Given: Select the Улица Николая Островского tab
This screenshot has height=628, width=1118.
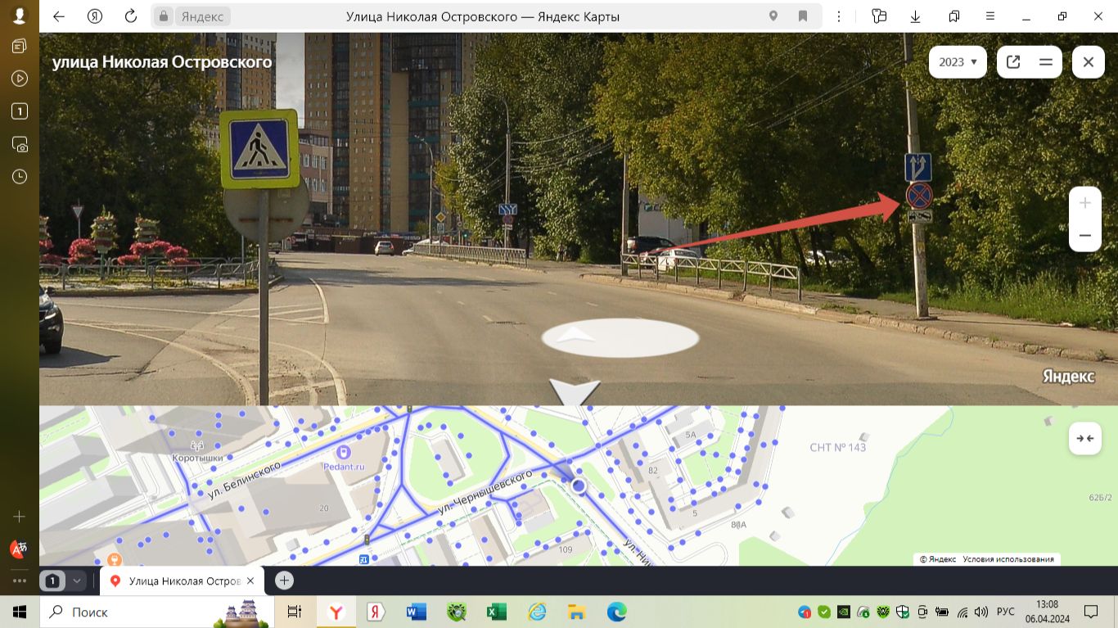Looking at the screenshot, I should [x=181, y=581].
